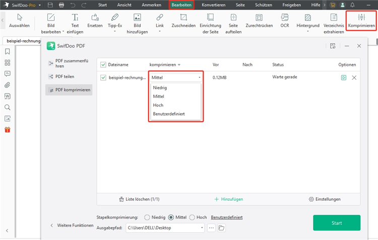Click the Bild hinzufügen tool
This screenshot has width=378, height=240.
tap(137, 24)
